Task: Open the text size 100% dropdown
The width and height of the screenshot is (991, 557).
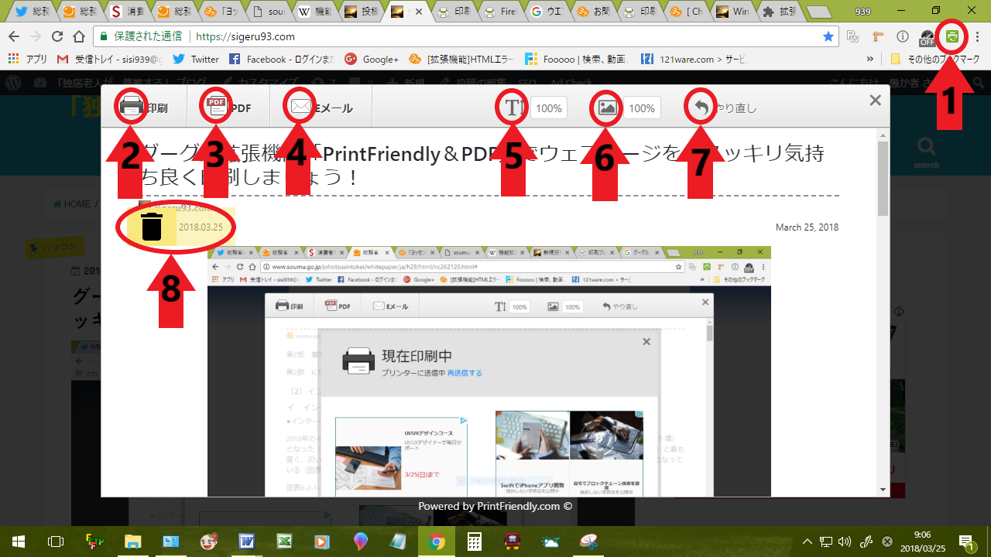Action: pos(549,108)
